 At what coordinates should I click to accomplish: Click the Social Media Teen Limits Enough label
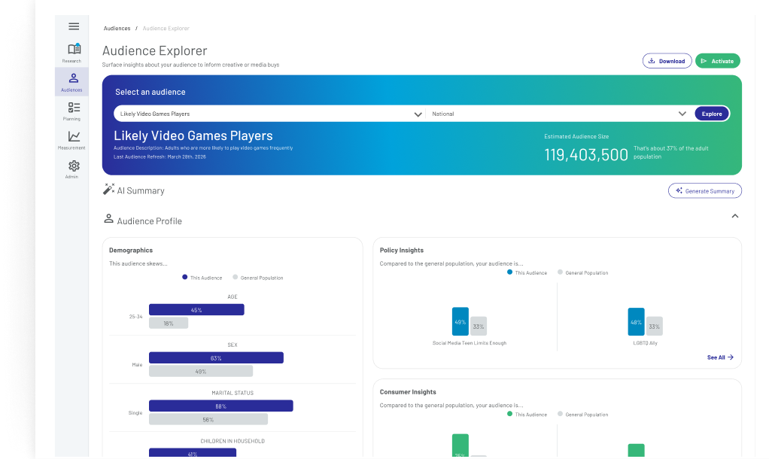(x=470, y=343)
